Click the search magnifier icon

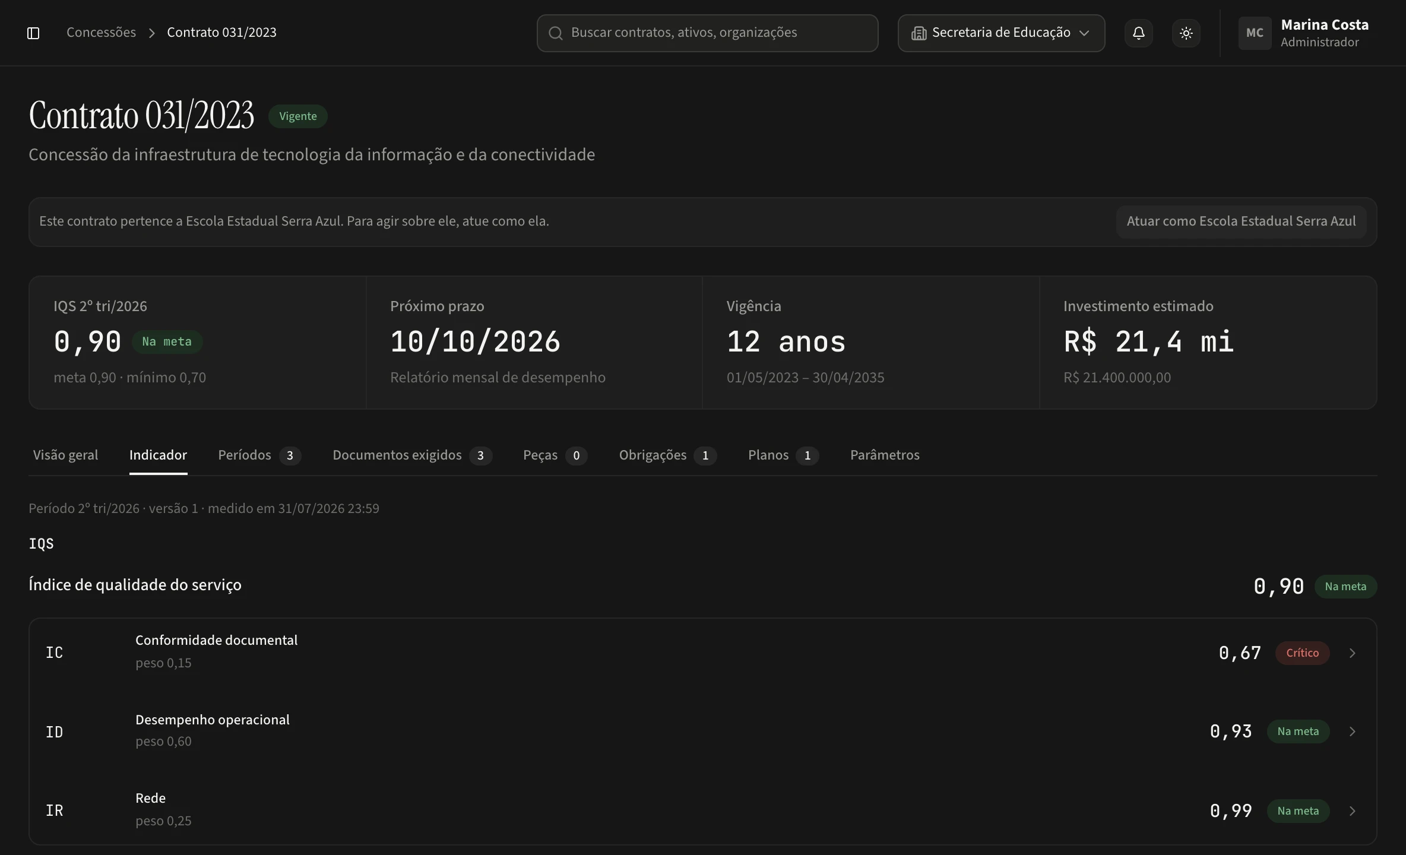[555, 33]
